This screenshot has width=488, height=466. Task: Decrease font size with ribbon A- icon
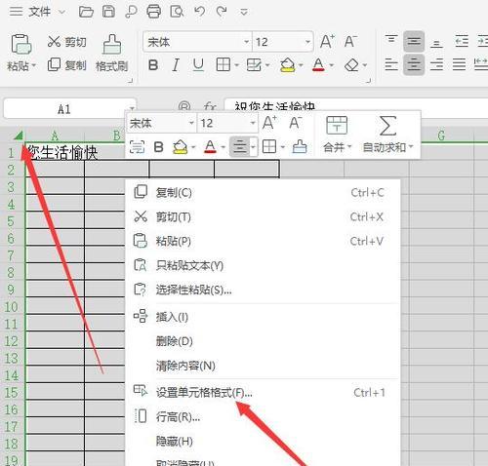click(x=350, y=42)
